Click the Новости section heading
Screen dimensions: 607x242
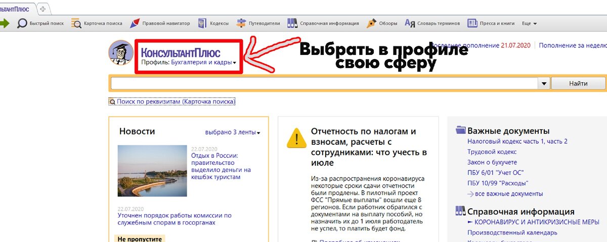tap(137, 131)
